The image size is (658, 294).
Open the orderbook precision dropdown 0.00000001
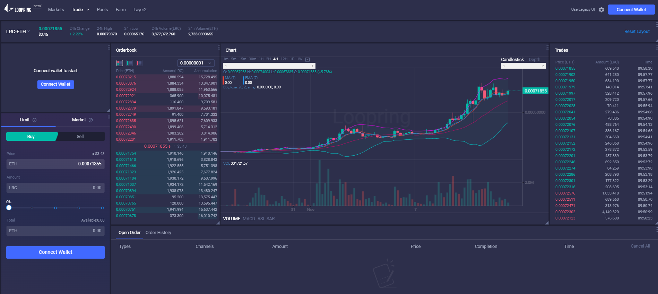click(x=196, y=63)
